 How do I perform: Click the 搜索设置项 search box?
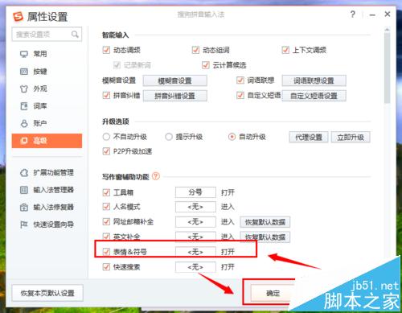pos(47,35)
